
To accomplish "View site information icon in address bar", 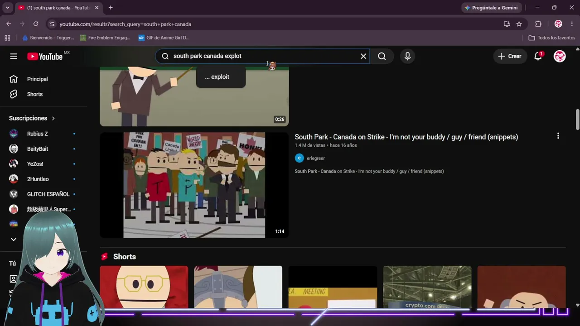I will pyautogui.click(x=52, y=24).
